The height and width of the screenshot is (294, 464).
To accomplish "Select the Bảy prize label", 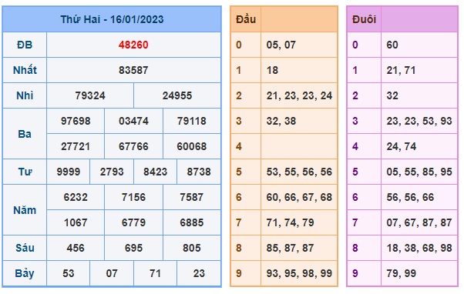I will [x=25, y=274].
